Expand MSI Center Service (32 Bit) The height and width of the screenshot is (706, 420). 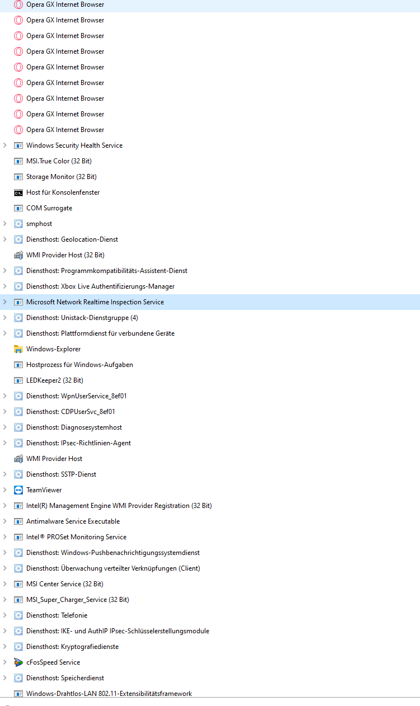click(x=5, y=584)
